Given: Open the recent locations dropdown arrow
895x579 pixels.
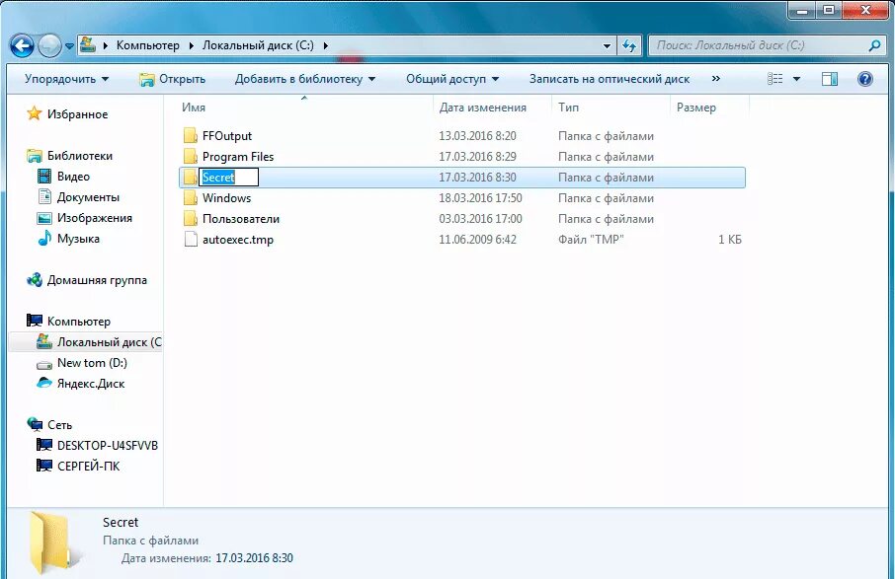Looking at the screenshot, I should (69, 46).
